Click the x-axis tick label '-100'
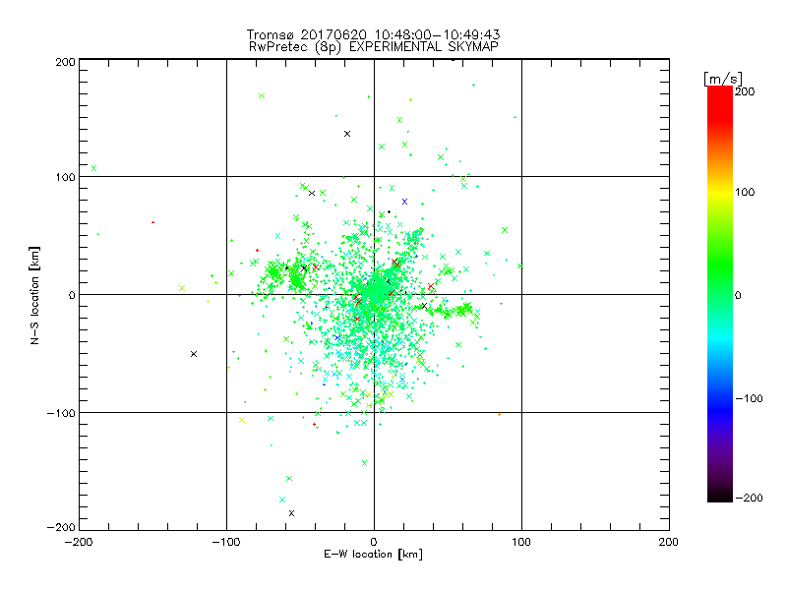 226,542
